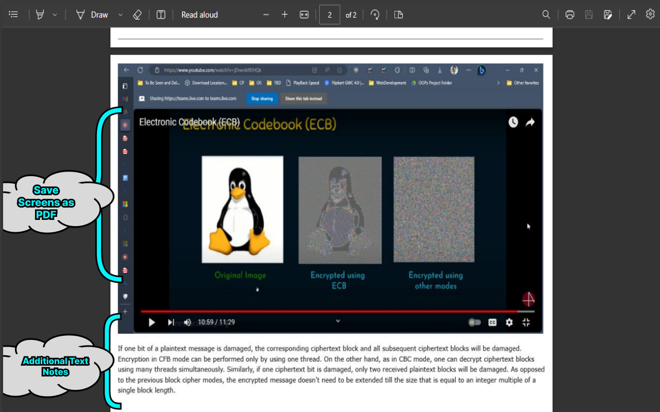Screen dimensions: 660x412
Task: Click the plus icon at sidebar bottom
Action: pyautogui.click(x=125, y=312)
